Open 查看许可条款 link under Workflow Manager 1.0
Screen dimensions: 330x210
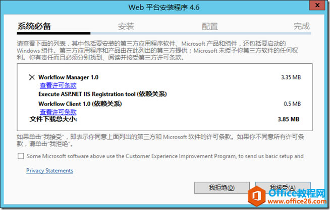58,85
